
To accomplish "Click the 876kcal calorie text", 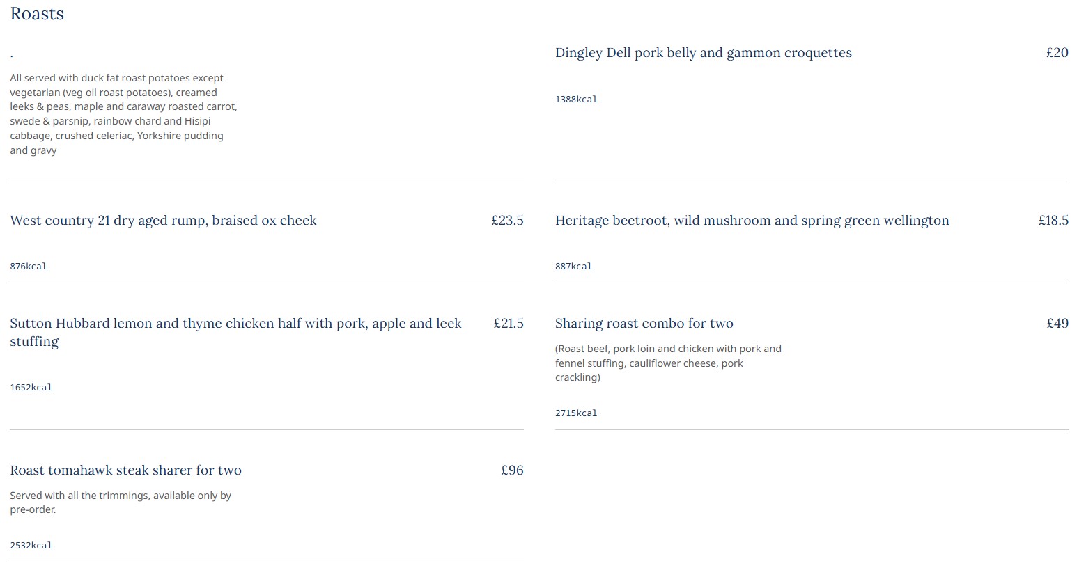I will click(x=29, y=267).
